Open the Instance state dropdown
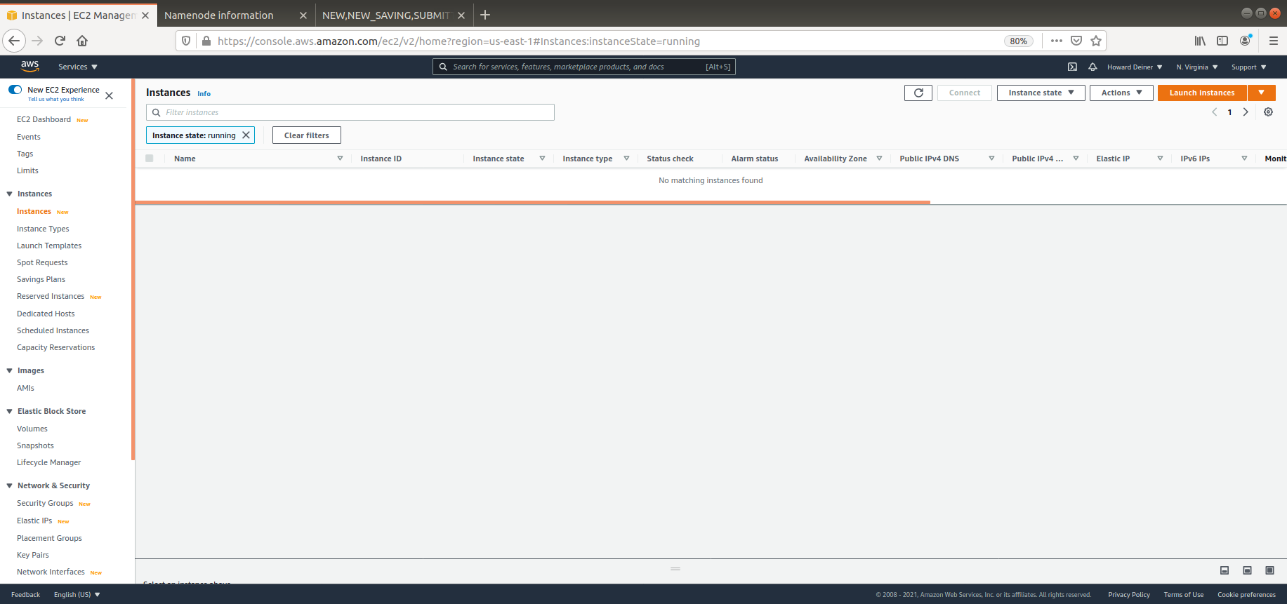The width and height of the screenshot is (1287, 604). point(1041,93)
